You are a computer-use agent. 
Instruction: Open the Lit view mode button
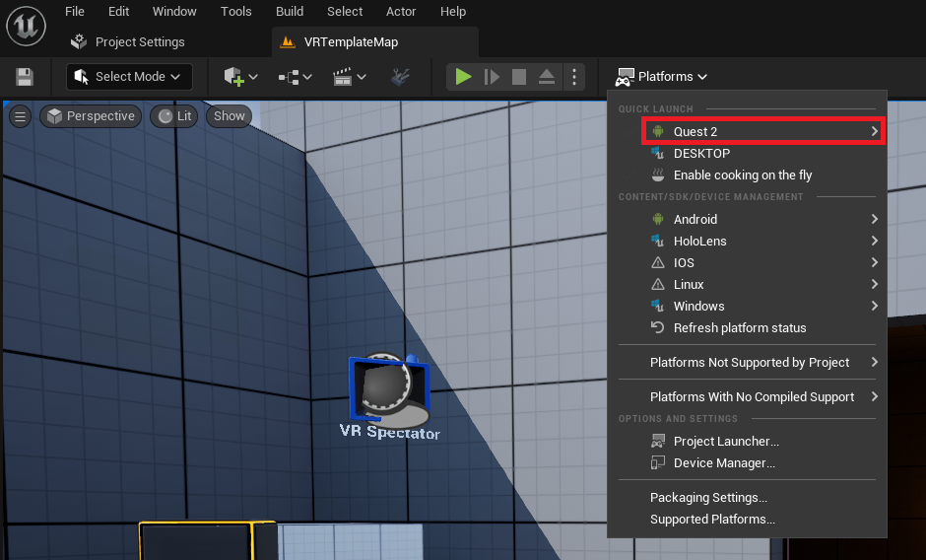(x=174, y=116)
